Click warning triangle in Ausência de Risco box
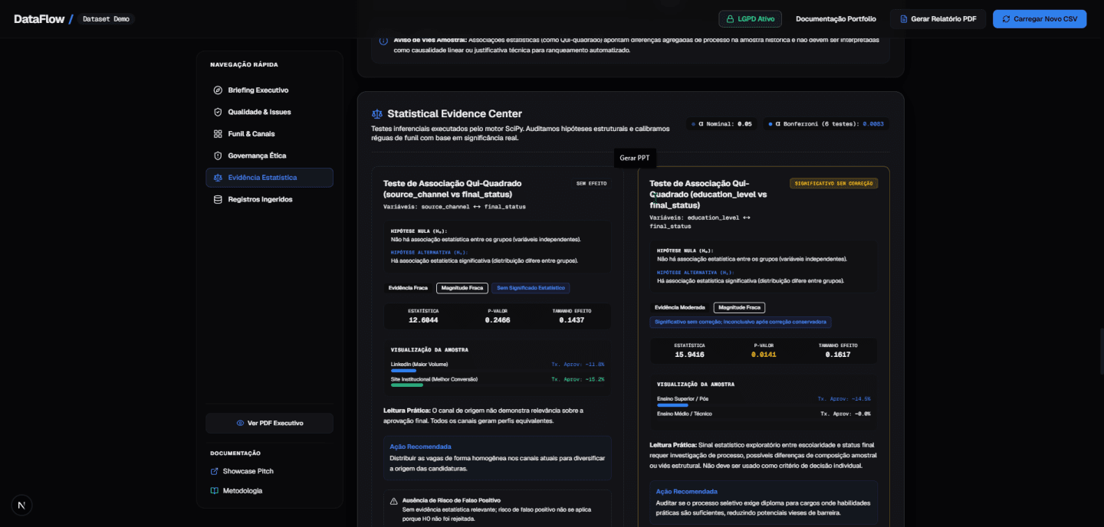 tap(393, 501)
